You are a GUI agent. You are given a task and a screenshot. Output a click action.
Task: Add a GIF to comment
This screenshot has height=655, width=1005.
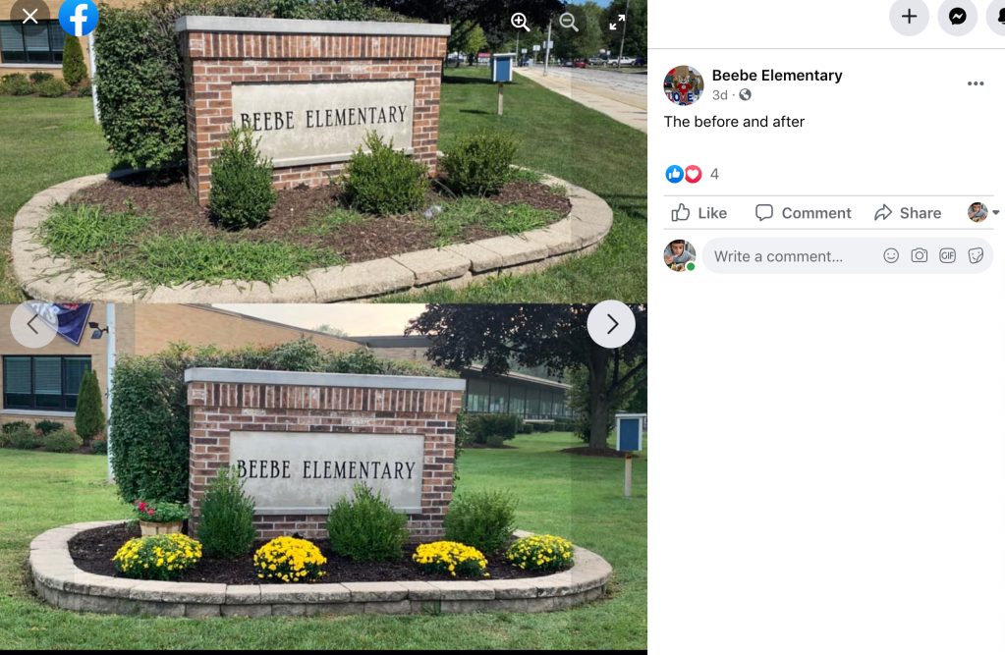(947, 255)
